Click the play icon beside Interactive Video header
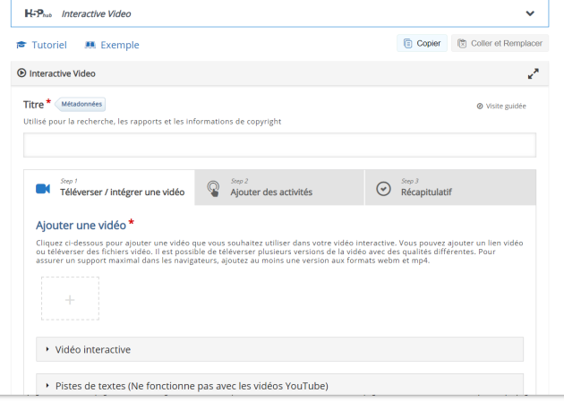The height and width of the screenshot is (402, 564). pos(21,73)
